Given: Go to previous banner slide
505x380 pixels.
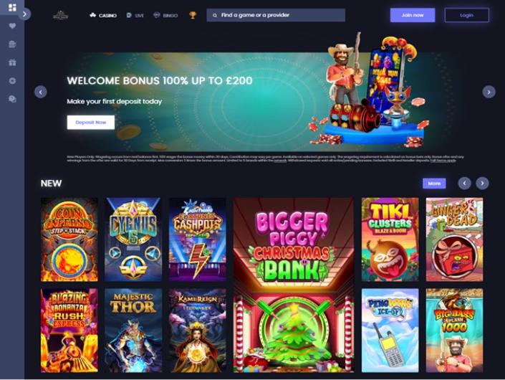Looking at the screenshot, I should [41, 92].
